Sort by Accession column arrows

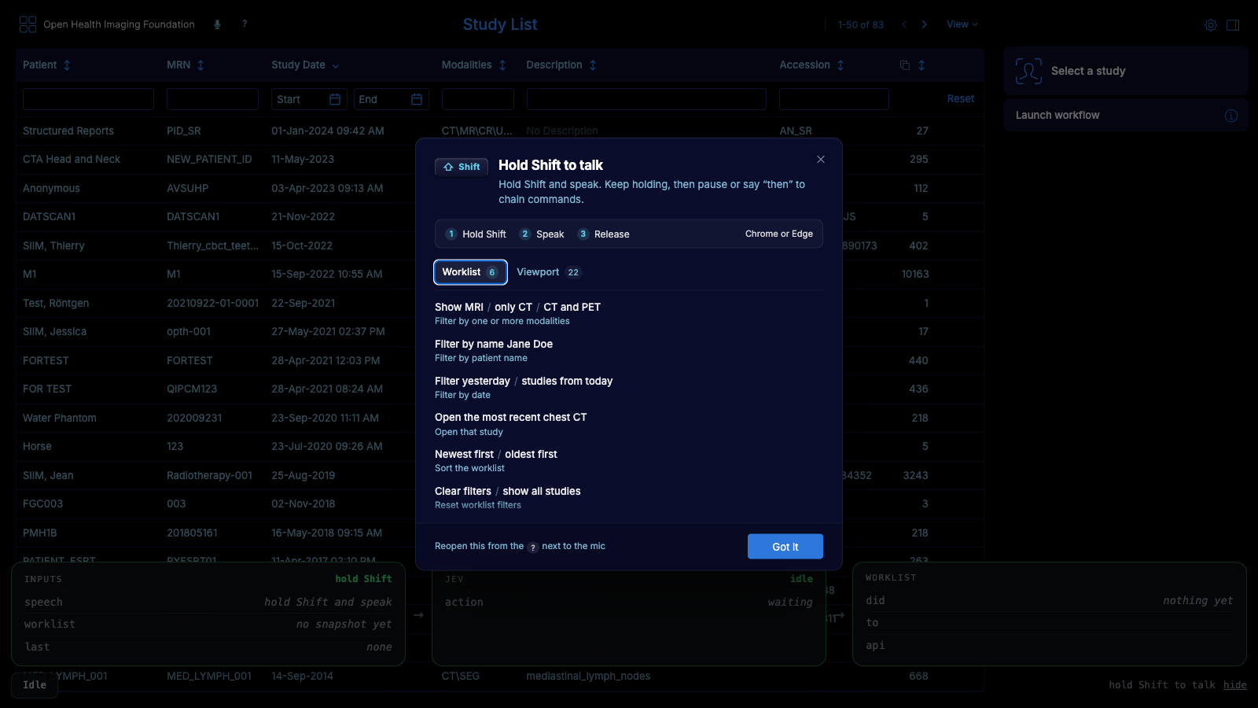point(841,65)
